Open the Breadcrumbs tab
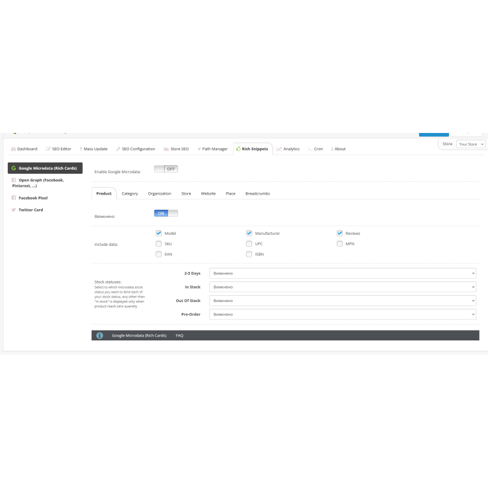488x488 pixels. pyautogui.click(x=257, y=193)
